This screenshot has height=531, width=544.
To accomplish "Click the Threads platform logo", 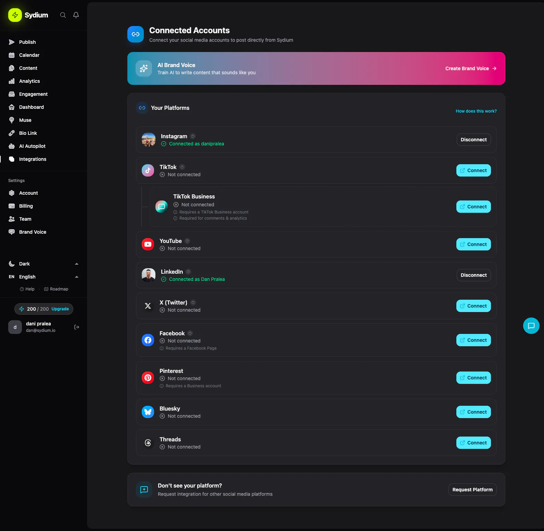I will pyautogui.click(x=148, y=443).
